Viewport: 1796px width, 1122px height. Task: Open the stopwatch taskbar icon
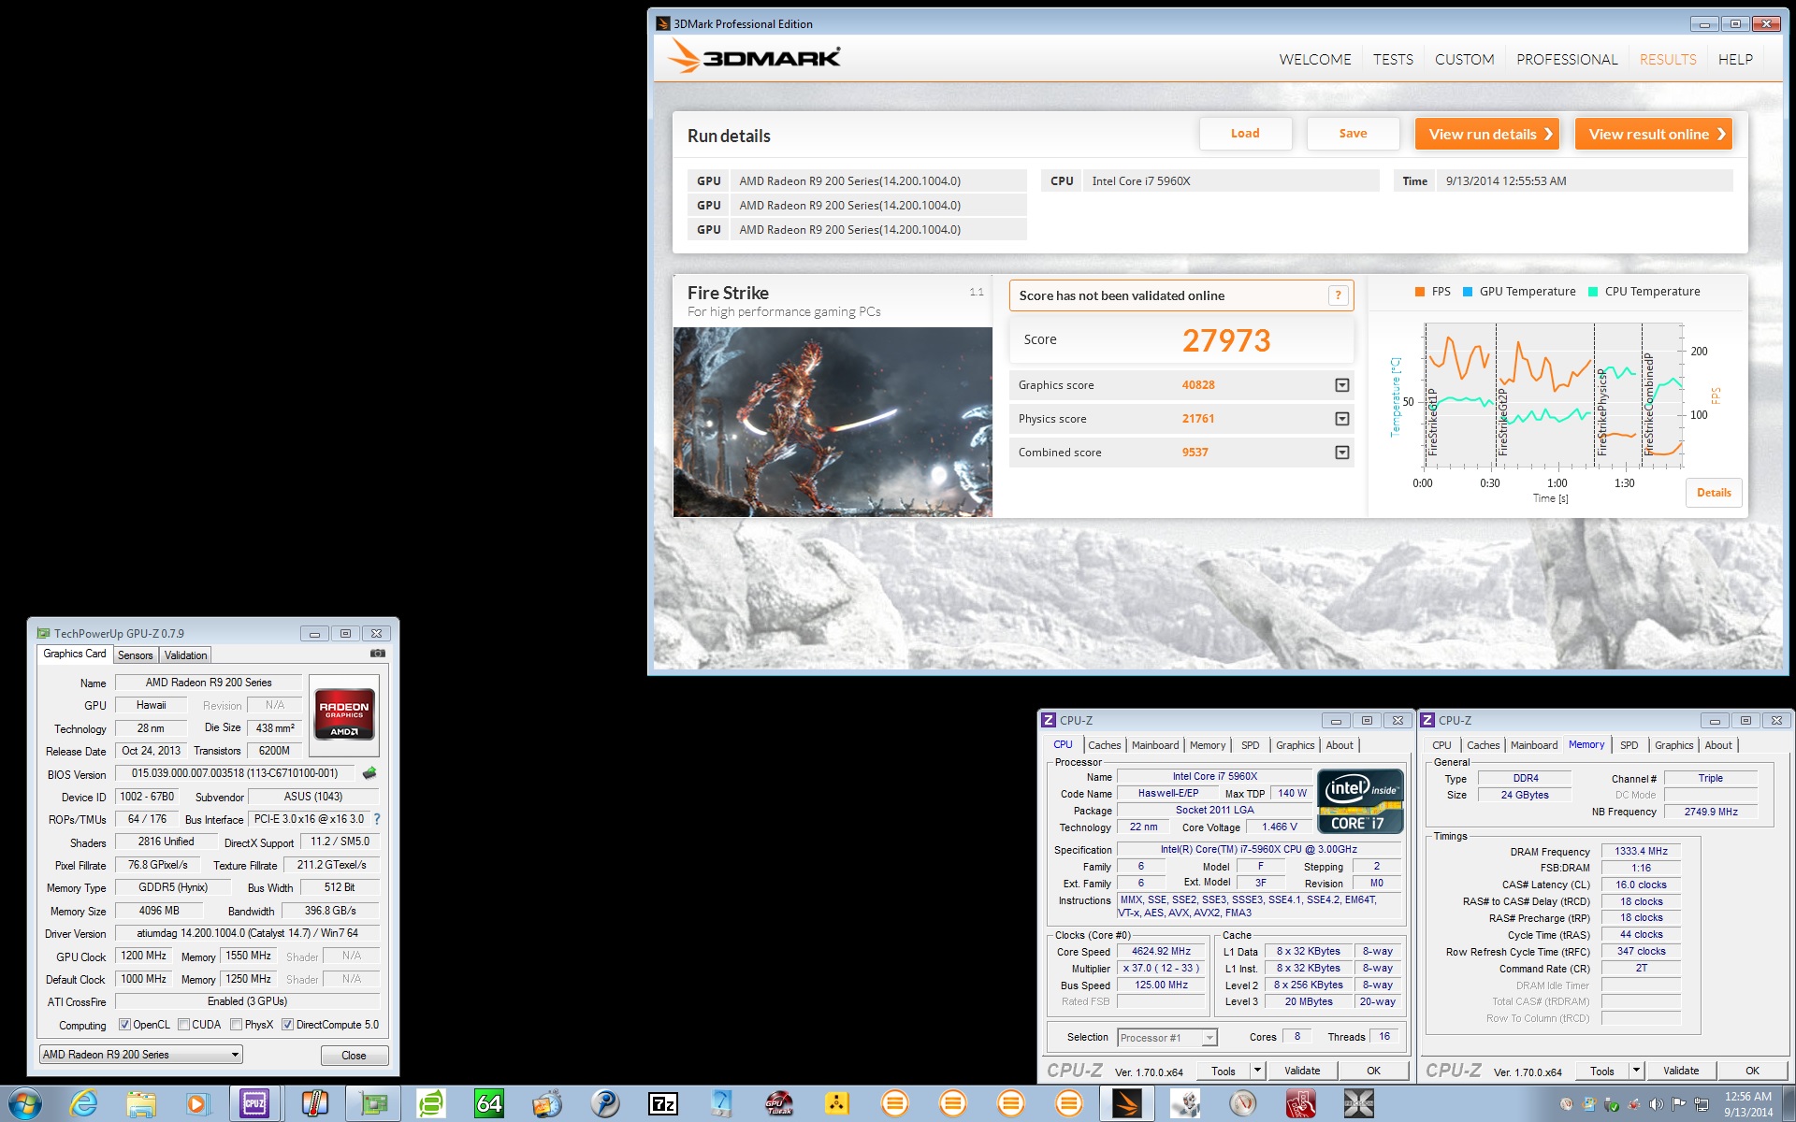547,1104
